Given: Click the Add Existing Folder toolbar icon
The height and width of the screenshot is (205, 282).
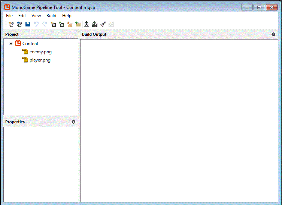Looking at the screenshot, I should pyautogui.click(x=78, y=24).
